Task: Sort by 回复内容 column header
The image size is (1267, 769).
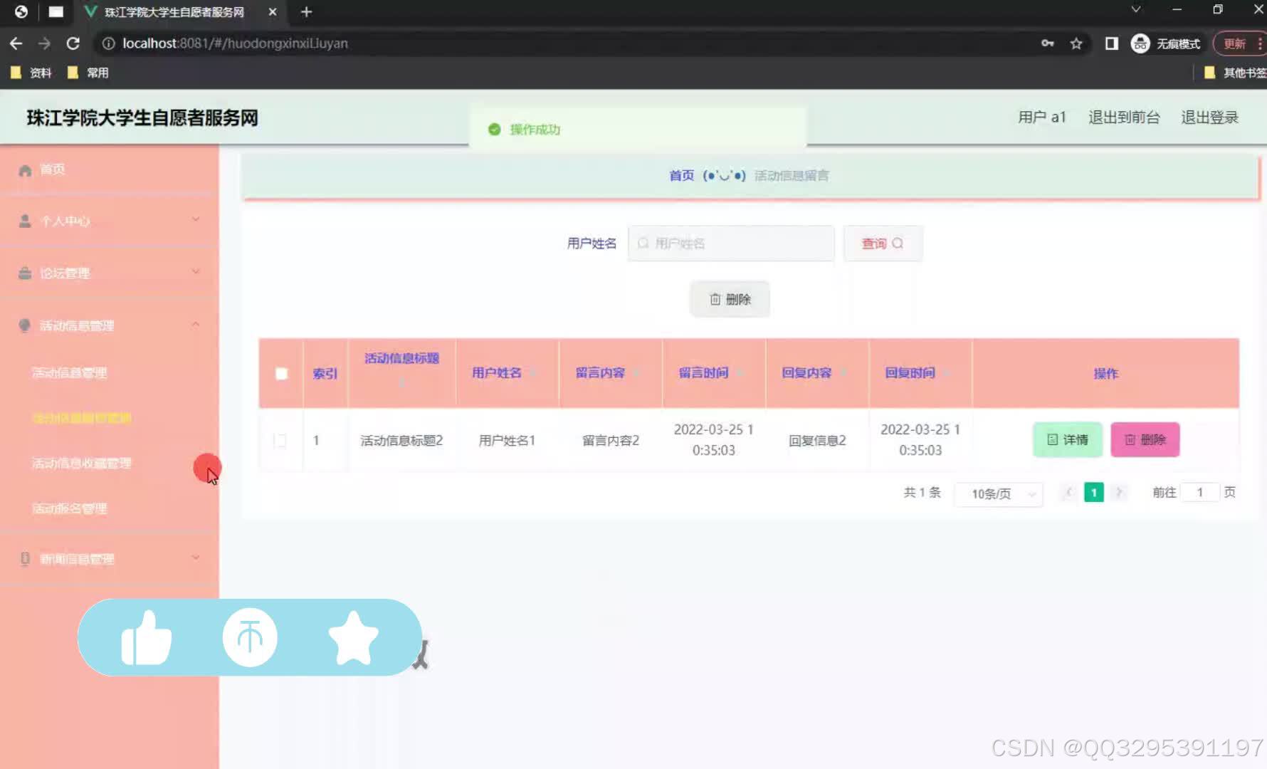Action: pos(806,373)
